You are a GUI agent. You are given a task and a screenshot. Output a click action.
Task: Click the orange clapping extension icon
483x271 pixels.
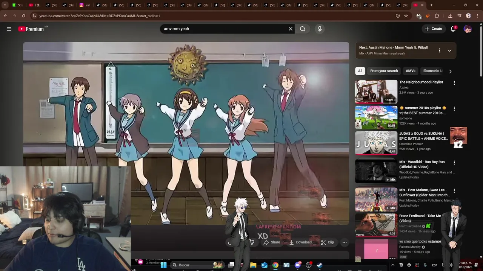[428, 16]
